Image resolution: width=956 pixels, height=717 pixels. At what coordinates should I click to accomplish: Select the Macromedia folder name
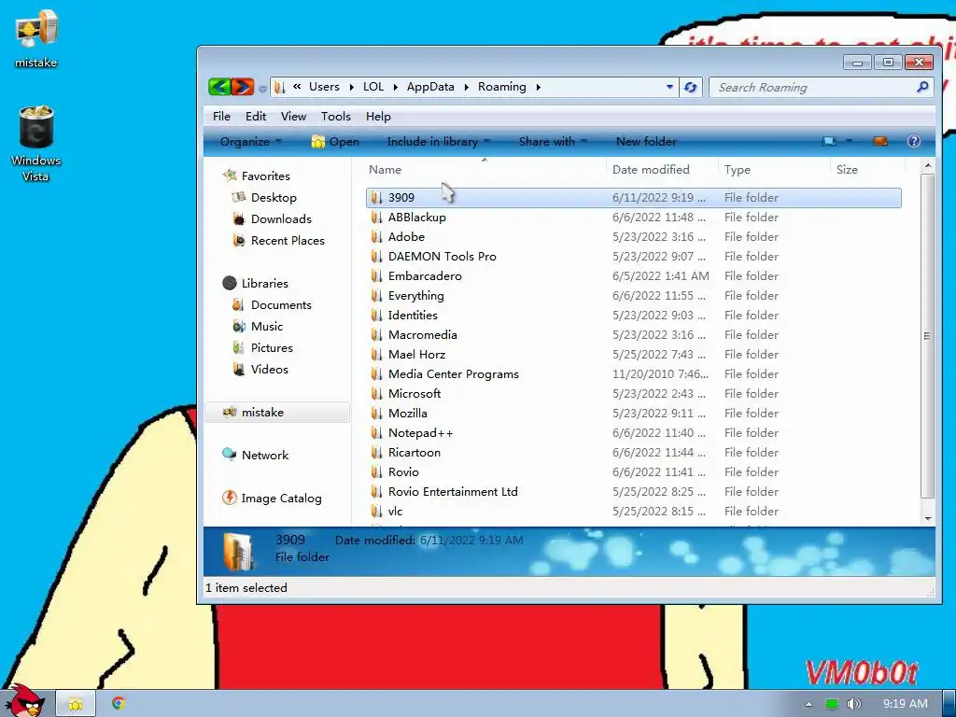pos(423,335)
